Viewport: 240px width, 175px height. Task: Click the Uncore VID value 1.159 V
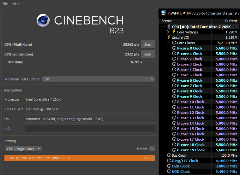(x=231, y=38)
